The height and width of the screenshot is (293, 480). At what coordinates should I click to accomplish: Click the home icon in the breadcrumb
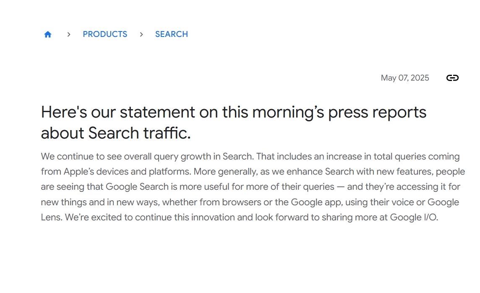click(x=48, y=34)
